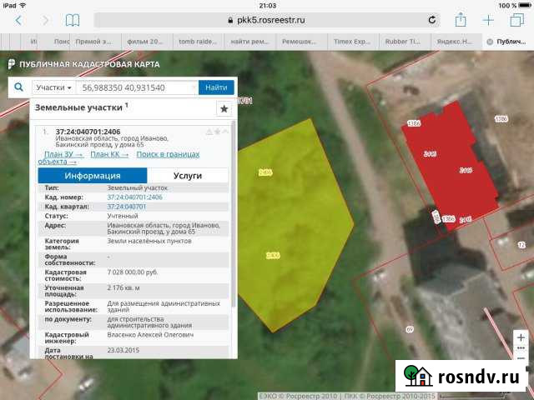Screen dimensions: 534x400
Task: Open the План ЗУ link
Action: [63, 154]
